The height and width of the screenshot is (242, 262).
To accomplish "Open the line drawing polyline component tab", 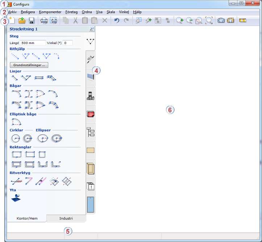I will pyautogui.click(x=90, y=41).
